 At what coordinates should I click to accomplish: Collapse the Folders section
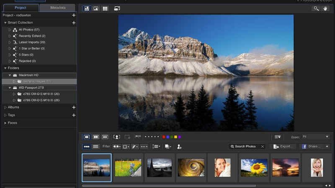point(5,68)
